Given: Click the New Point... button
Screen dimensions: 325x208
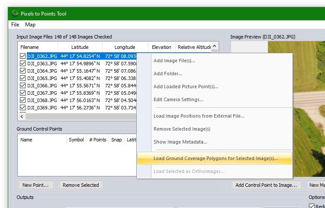Looking at the screenshot, I should 36,185.
